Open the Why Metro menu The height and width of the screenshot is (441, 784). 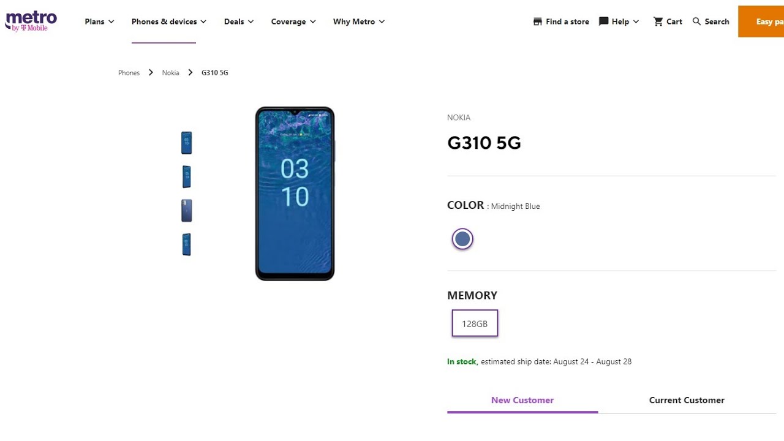[x=359, y=21]
